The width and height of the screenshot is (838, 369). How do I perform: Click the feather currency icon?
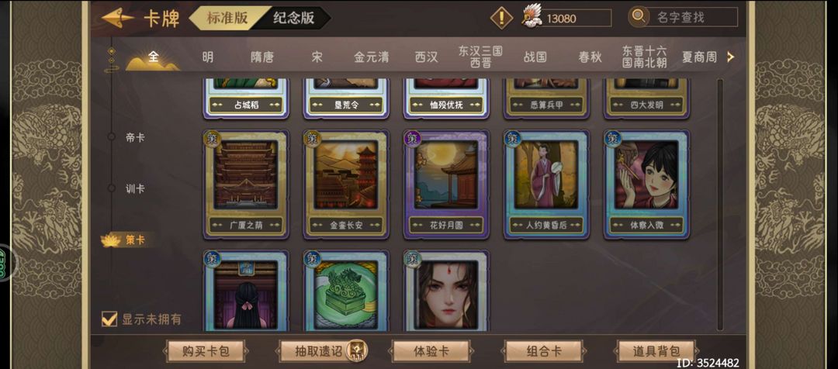[532, 17]
